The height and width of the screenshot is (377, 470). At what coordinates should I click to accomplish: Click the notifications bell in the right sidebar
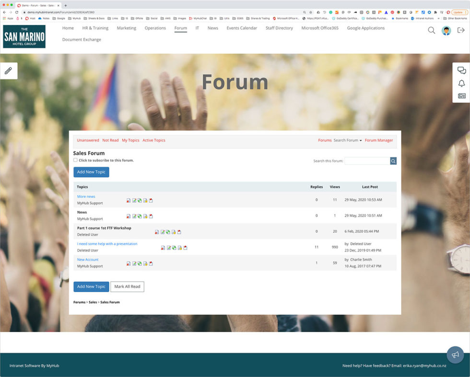pyautogui.click(x=461, y=83)
